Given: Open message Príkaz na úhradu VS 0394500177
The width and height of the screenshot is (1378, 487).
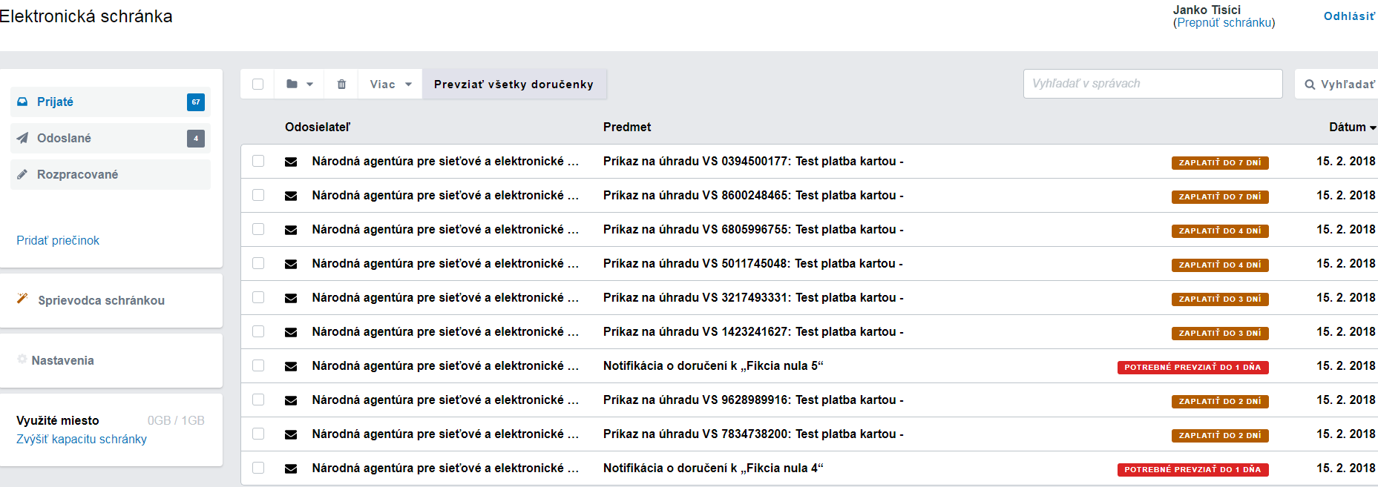Looking at the screenshot, I should click(753, 161).
